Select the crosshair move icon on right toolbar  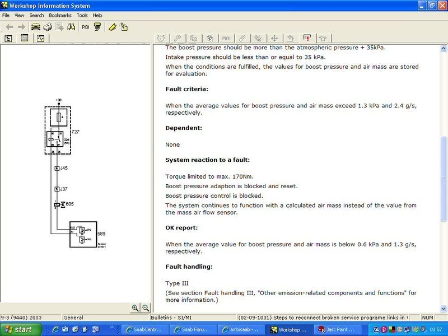click(274, 38)
